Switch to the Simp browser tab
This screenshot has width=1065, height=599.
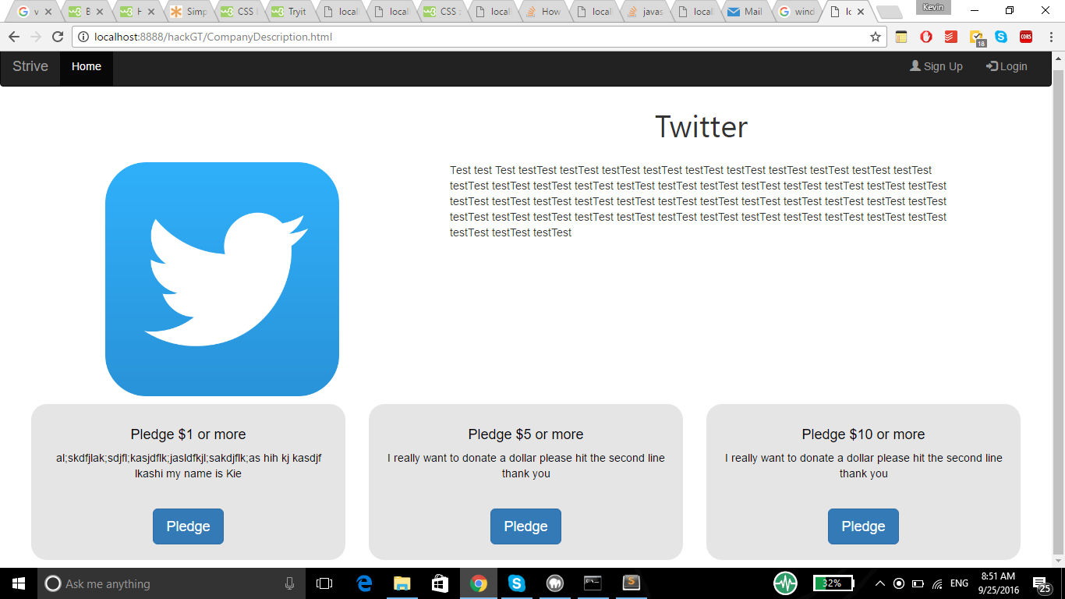tap(188, 12)
